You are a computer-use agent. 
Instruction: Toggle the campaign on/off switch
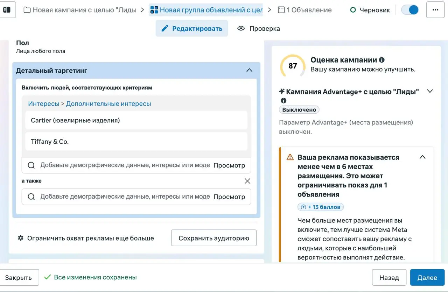point(410,10)
